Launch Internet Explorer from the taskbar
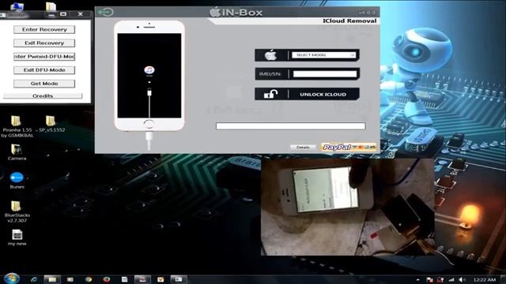The height and width of the screenshot is (284, 506). (34, 279)
